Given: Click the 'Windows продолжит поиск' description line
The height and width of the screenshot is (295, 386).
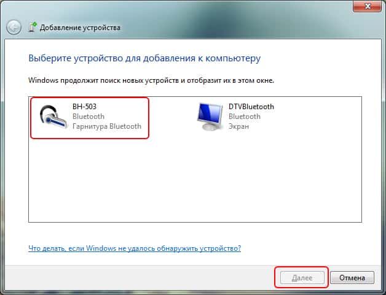Looking at the screenshot, I should [151, 80].
